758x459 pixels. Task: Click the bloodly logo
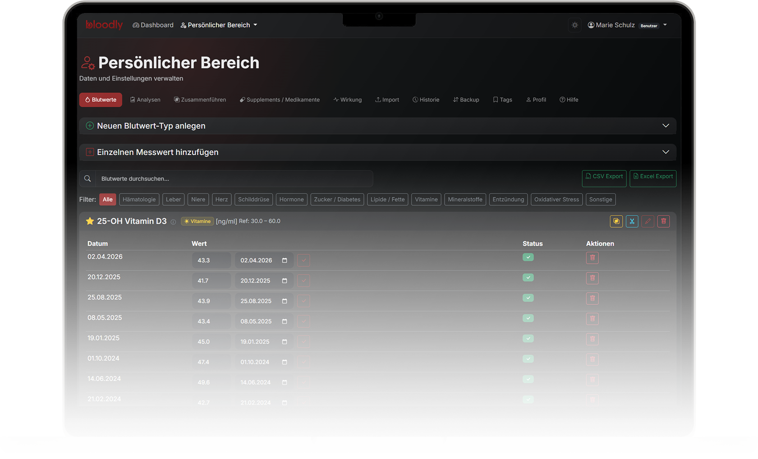(104, 25)
